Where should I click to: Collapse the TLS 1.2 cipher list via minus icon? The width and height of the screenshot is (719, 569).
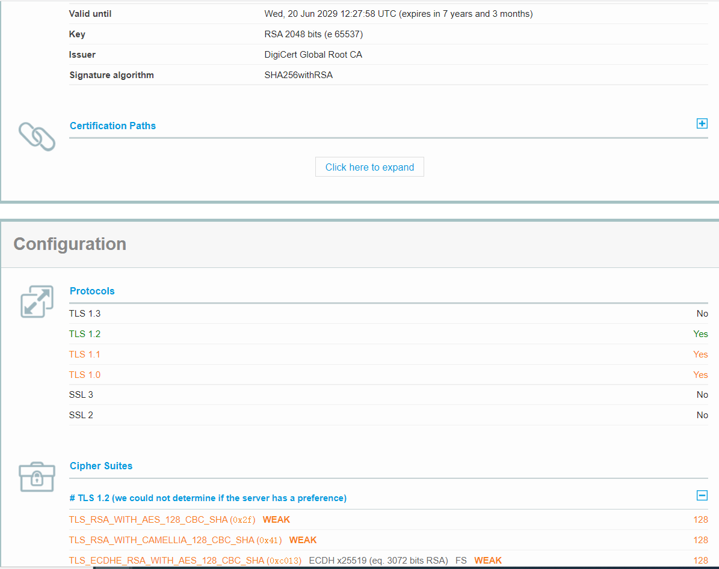(x=702, y=496)
